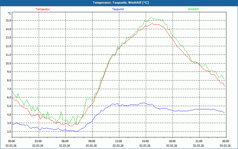Click the 15,0 y-axis label
238x149 pixels.
pyautogui.click(x=9, y=20)
